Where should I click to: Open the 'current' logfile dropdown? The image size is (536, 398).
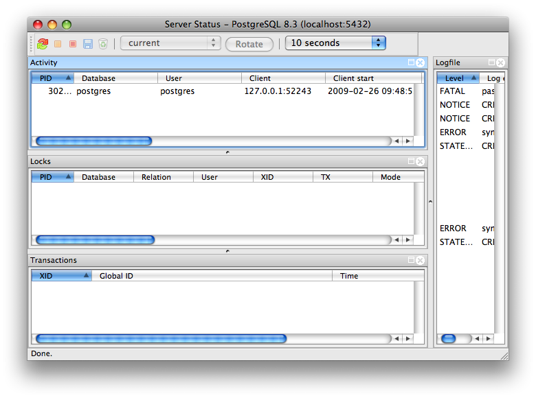click(170, 43)
